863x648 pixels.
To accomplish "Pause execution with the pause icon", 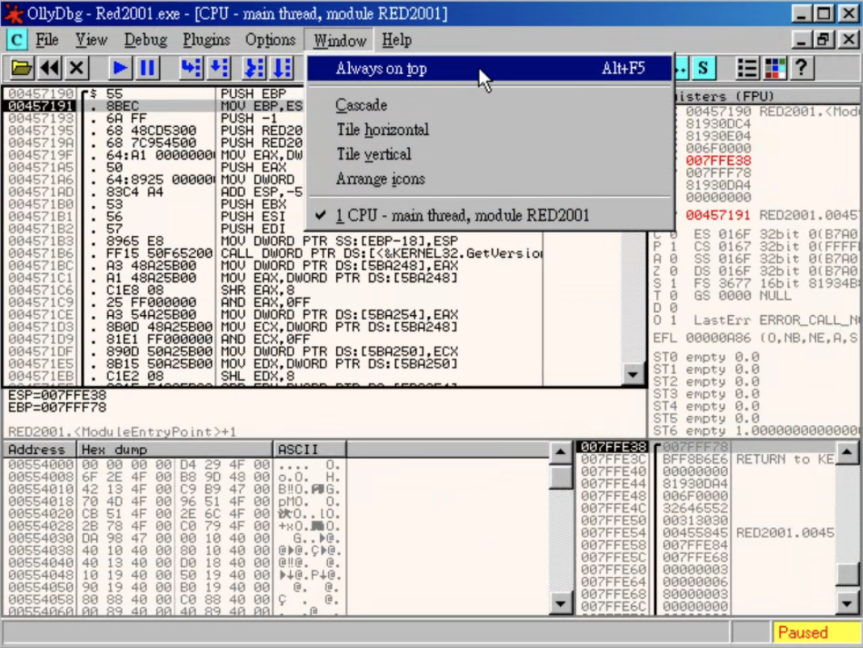I will (x=147, y=68).
